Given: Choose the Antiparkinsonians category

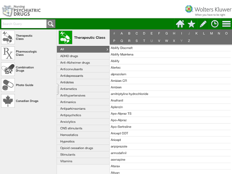Looking at the screenshot, I should point(83,109).
